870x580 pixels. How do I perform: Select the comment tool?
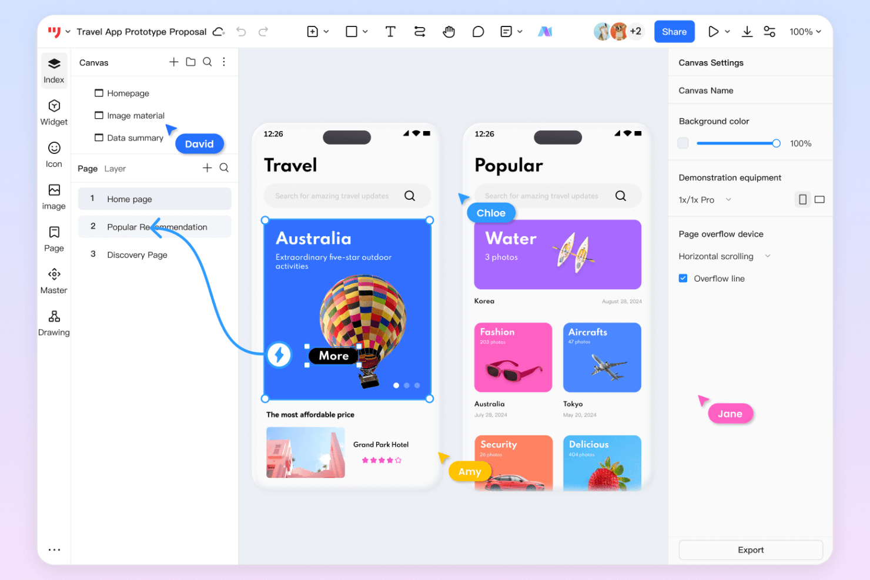pos(478,32)
